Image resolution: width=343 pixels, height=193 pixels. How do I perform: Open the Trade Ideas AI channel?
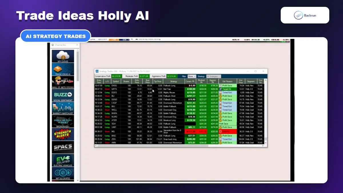[x=63, y=69]
